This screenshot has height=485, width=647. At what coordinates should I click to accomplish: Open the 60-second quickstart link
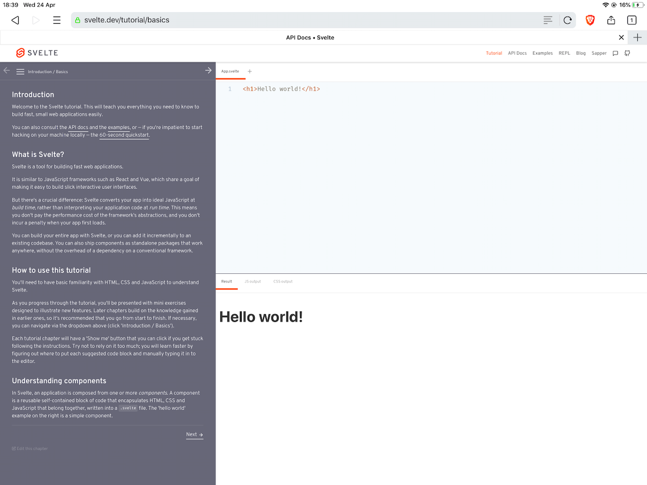(124, 135)
